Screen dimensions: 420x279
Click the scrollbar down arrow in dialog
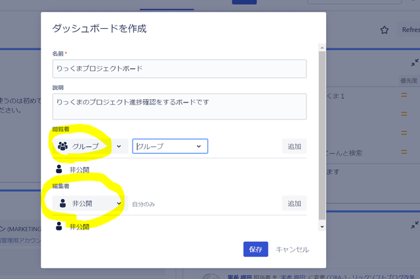(x=322, y=226)
